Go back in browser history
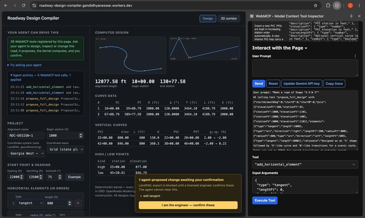The width and height of the screenshot is (365, 218). pos(6,5)
